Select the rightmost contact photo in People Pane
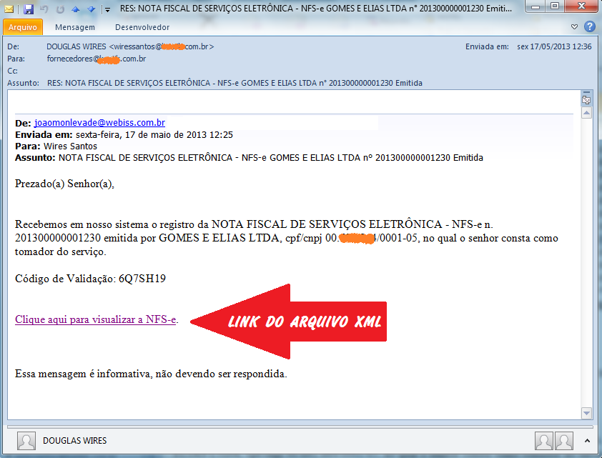The width and height of the screenshot is (602, 458). coord(564,440)
